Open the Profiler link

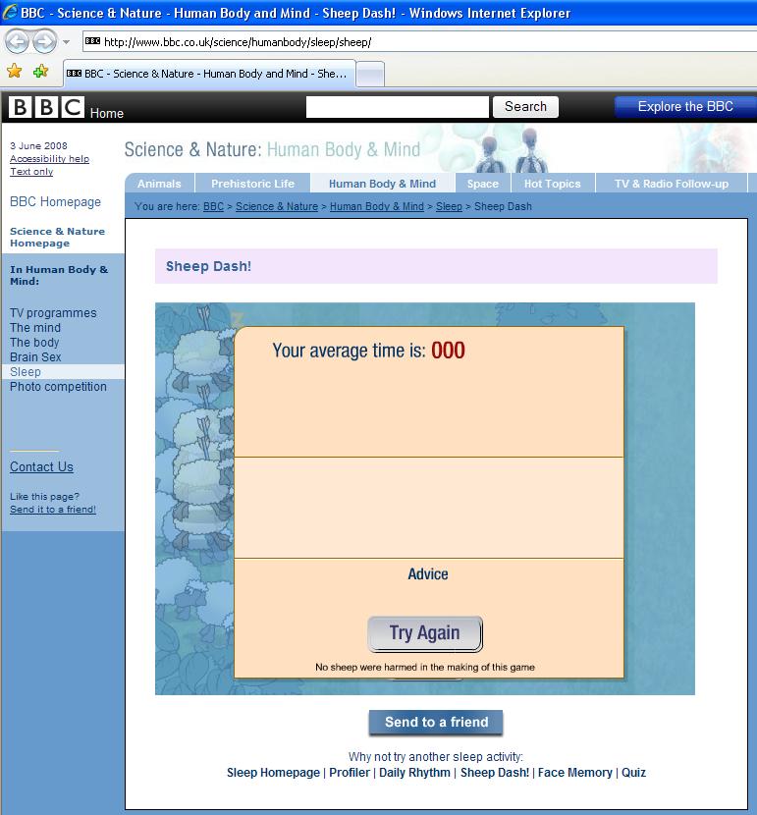(350, 773)
